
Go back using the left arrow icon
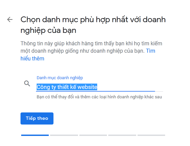[x=10, y=19]
